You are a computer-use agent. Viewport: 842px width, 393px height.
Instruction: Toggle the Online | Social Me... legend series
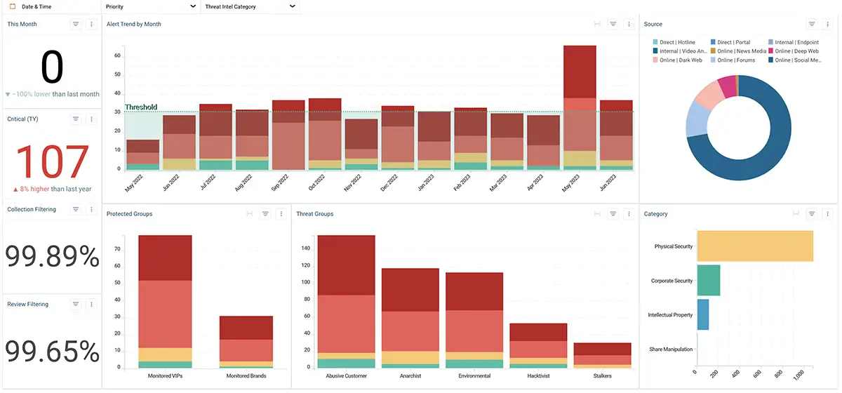(x=794, y=60)
